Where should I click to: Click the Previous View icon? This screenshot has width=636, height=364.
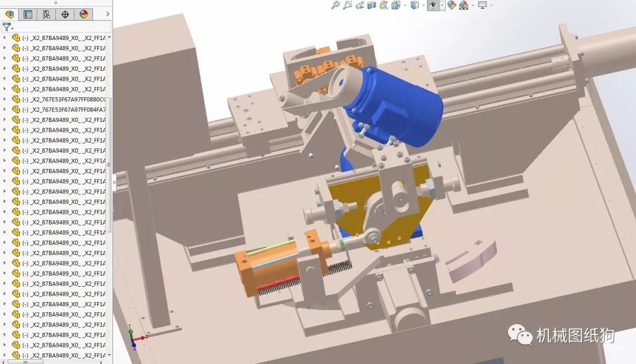click(x=359, y=5)
